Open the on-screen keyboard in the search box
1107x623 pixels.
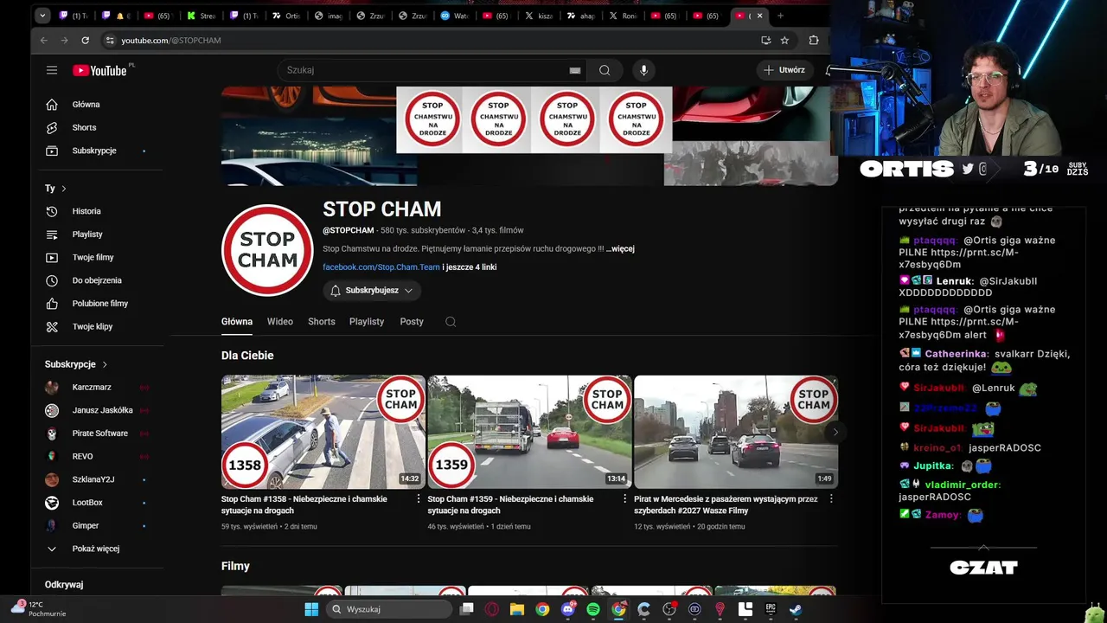coord(574,70)
